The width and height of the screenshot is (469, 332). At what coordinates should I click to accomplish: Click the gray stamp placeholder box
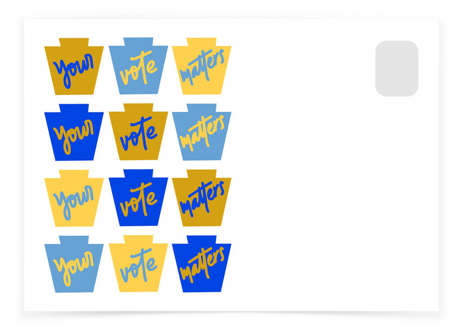point(397,68)
